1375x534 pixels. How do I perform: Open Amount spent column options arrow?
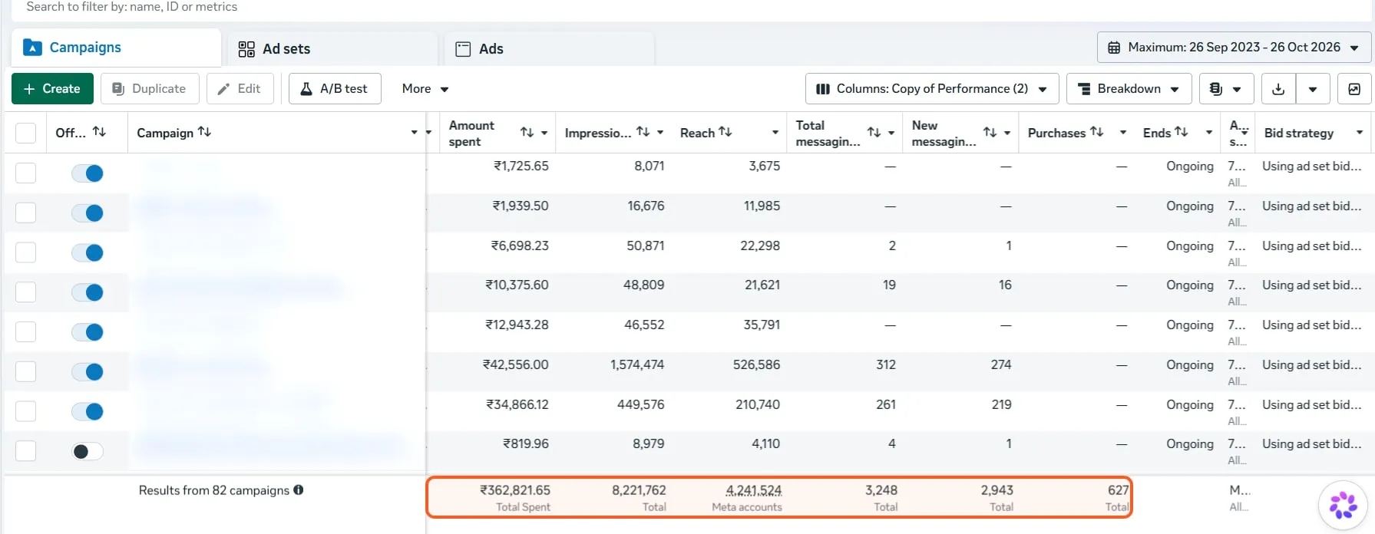pos(544,133)
